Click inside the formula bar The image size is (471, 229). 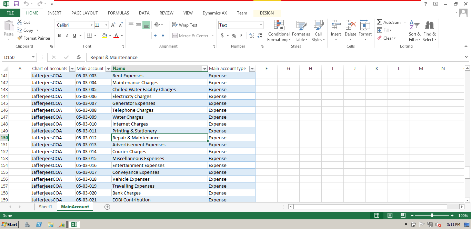[172, 57]
